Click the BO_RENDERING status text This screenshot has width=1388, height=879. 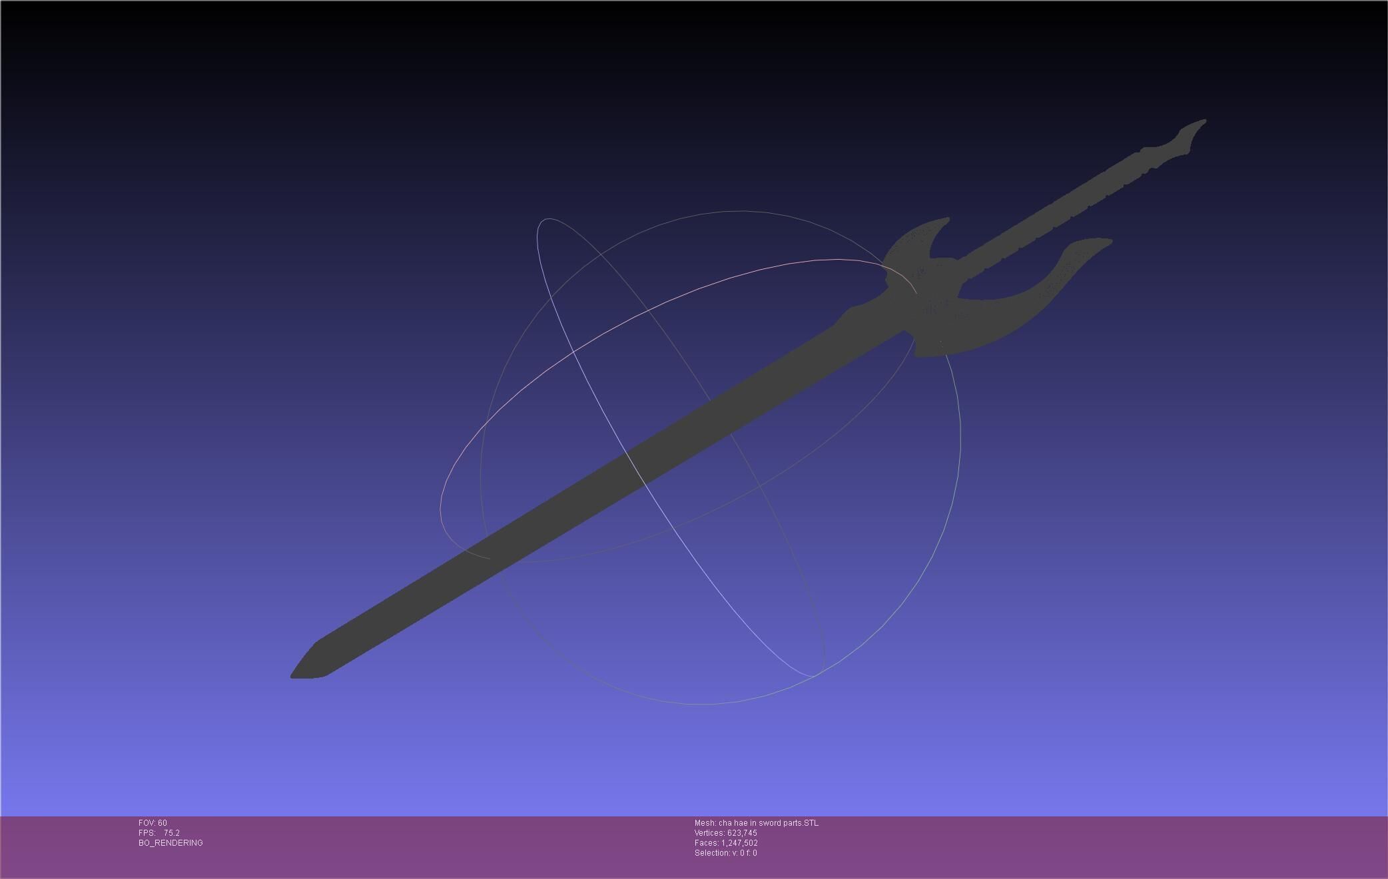[x=171, y=843]
